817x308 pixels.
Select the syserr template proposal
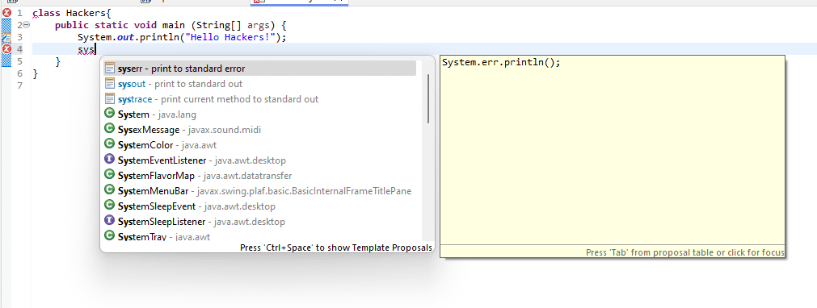[260, 69]
